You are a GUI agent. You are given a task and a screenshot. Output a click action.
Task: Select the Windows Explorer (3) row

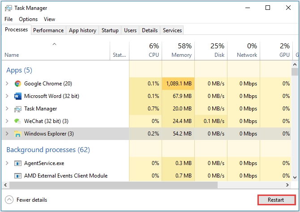(146, 134)
